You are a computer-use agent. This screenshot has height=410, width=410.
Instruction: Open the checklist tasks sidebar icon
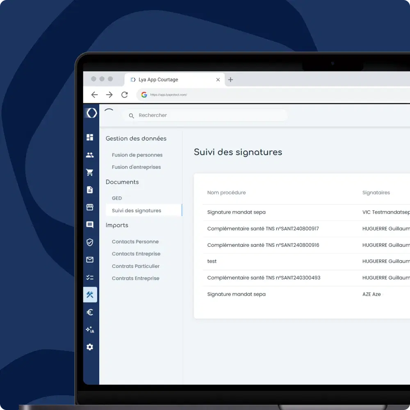click(x=90, y=278)
